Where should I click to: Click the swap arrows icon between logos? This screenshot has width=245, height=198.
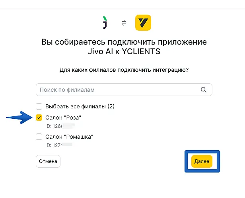124,23
